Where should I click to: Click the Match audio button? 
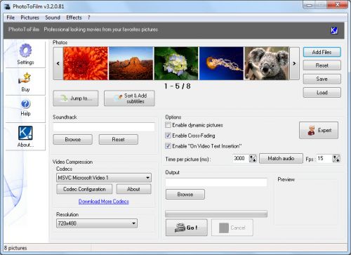(x=281, y=159)
